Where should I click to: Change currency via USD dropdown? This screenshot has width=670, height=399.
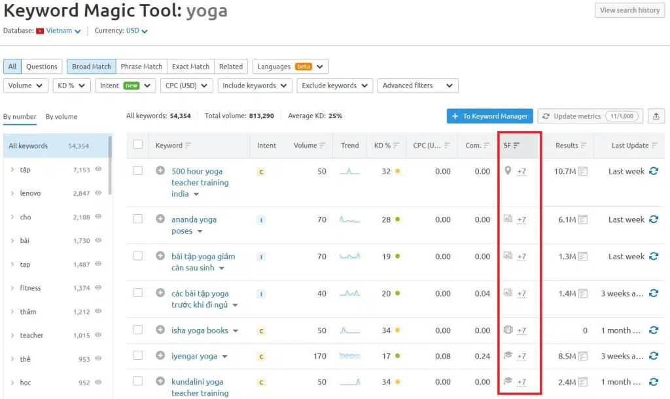[137, 31]
